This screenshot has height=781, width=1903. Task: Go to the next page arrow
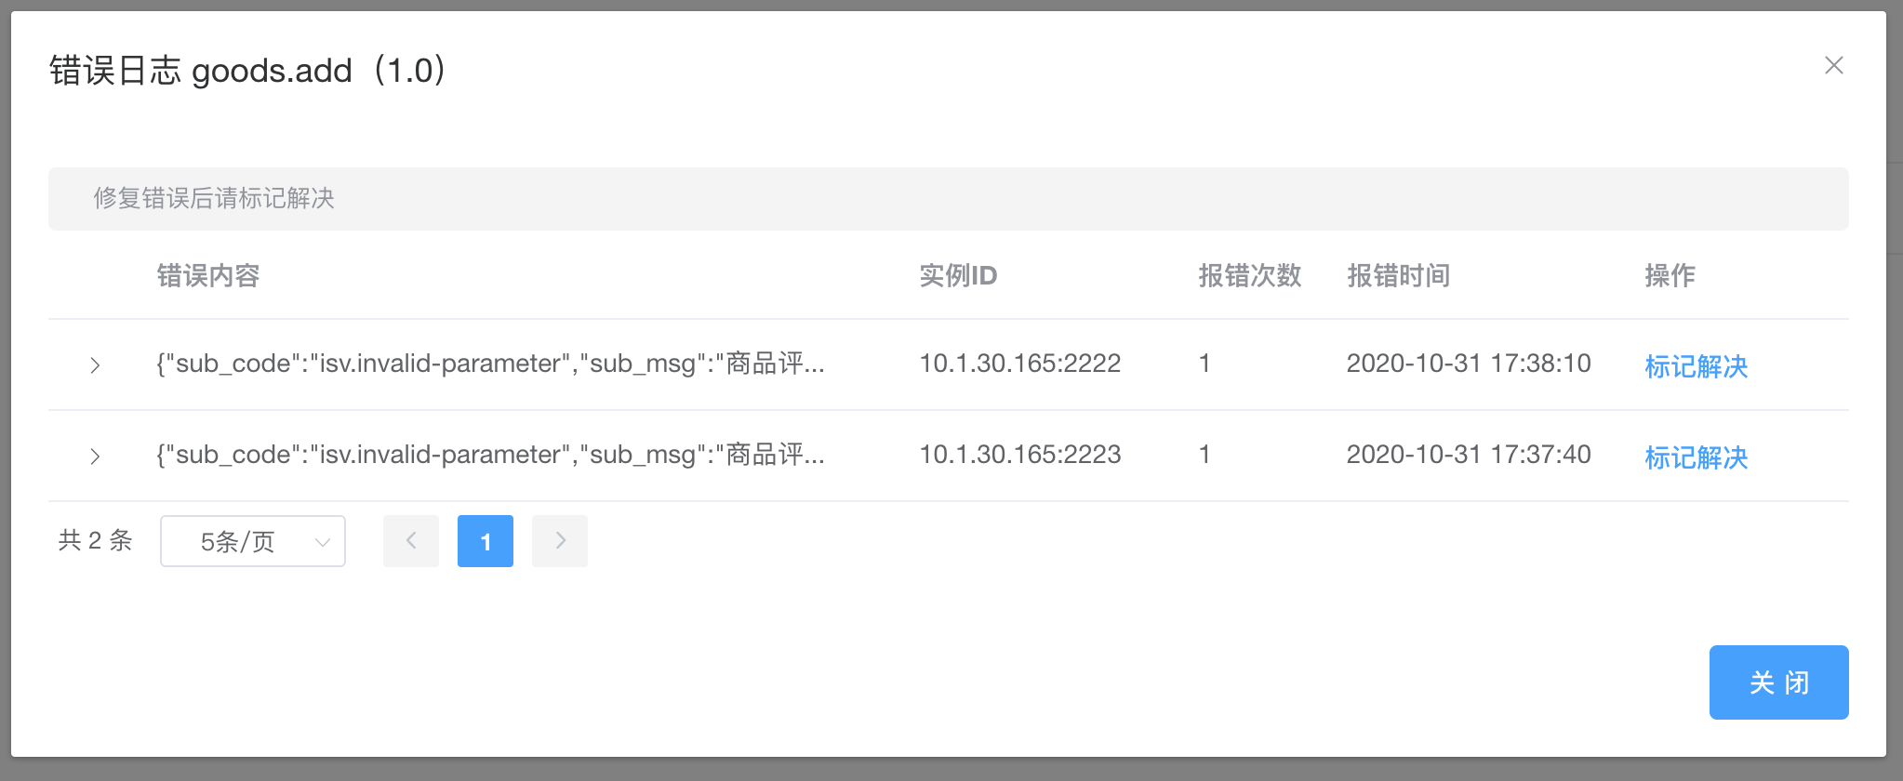[x=560, y=541]
